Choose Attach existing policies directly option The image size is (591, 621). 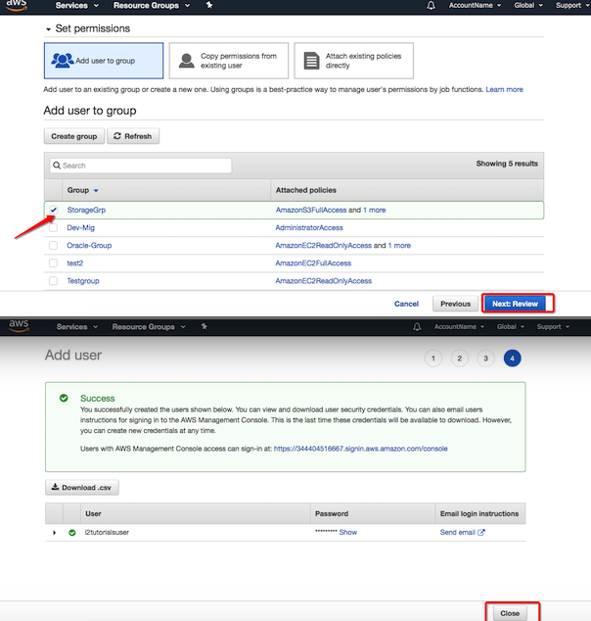point(353,61)
